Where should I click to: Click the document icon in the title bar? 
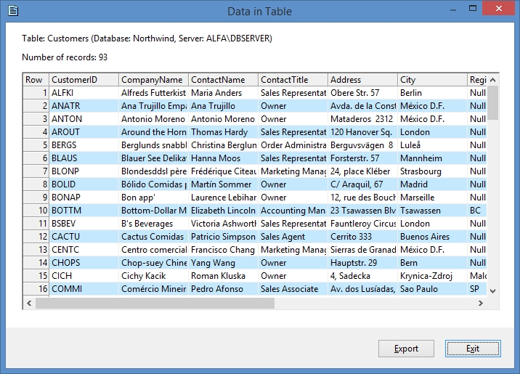pos(13,11)
